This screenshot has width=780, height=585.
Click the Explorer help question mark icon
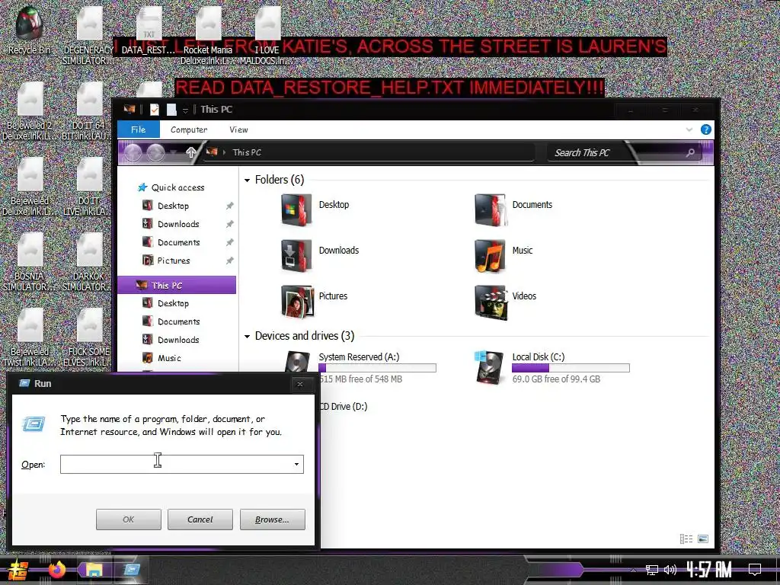(x=705, y=129)
